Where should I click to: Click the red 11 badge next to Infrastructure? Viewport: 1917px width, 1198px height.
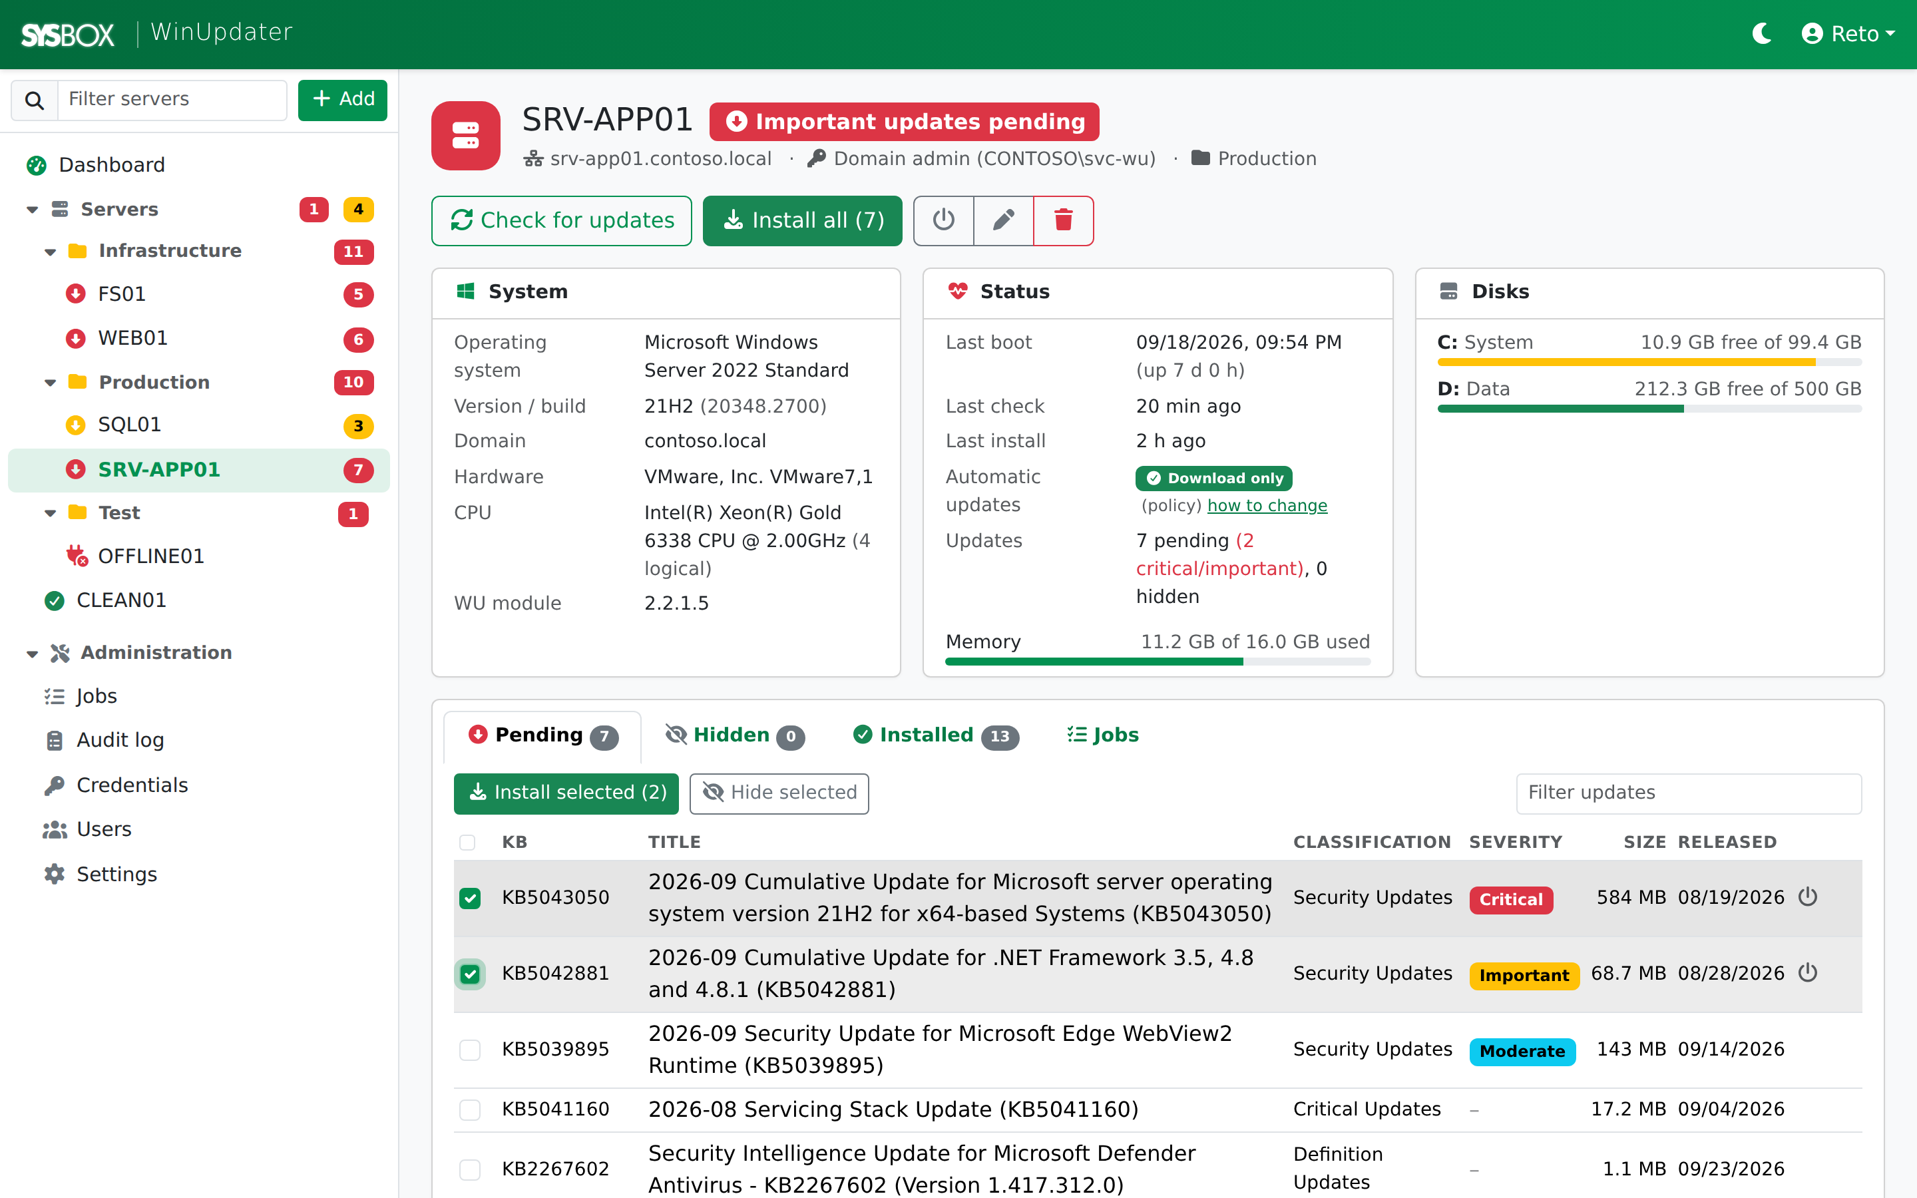tap(353, 252)
